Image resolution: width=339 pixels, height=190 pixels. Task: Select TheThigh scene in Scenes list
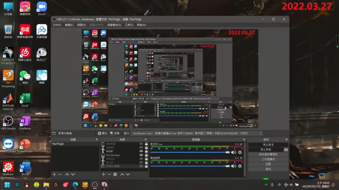(x=75, y=144)
